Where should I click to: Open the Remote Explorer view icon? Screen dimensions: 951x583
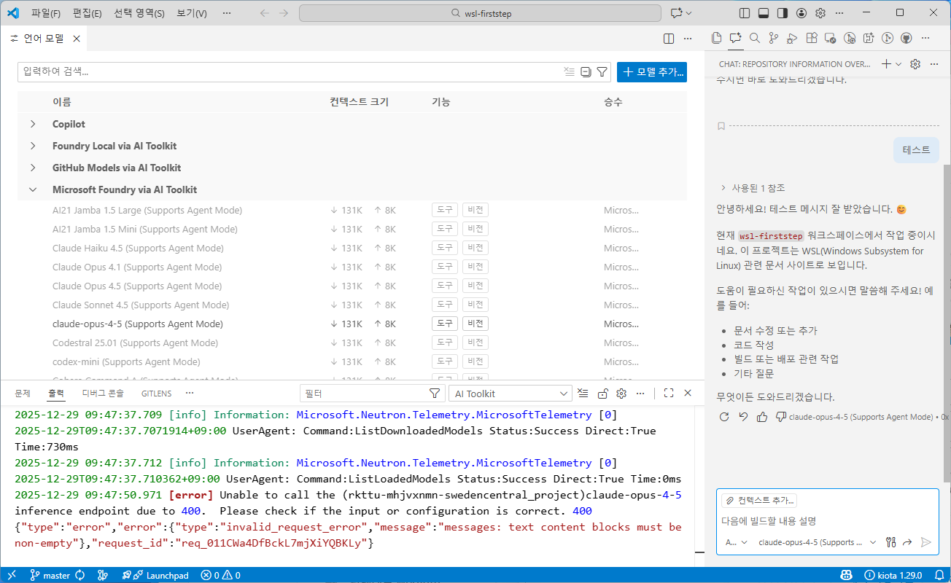(830, 38)
